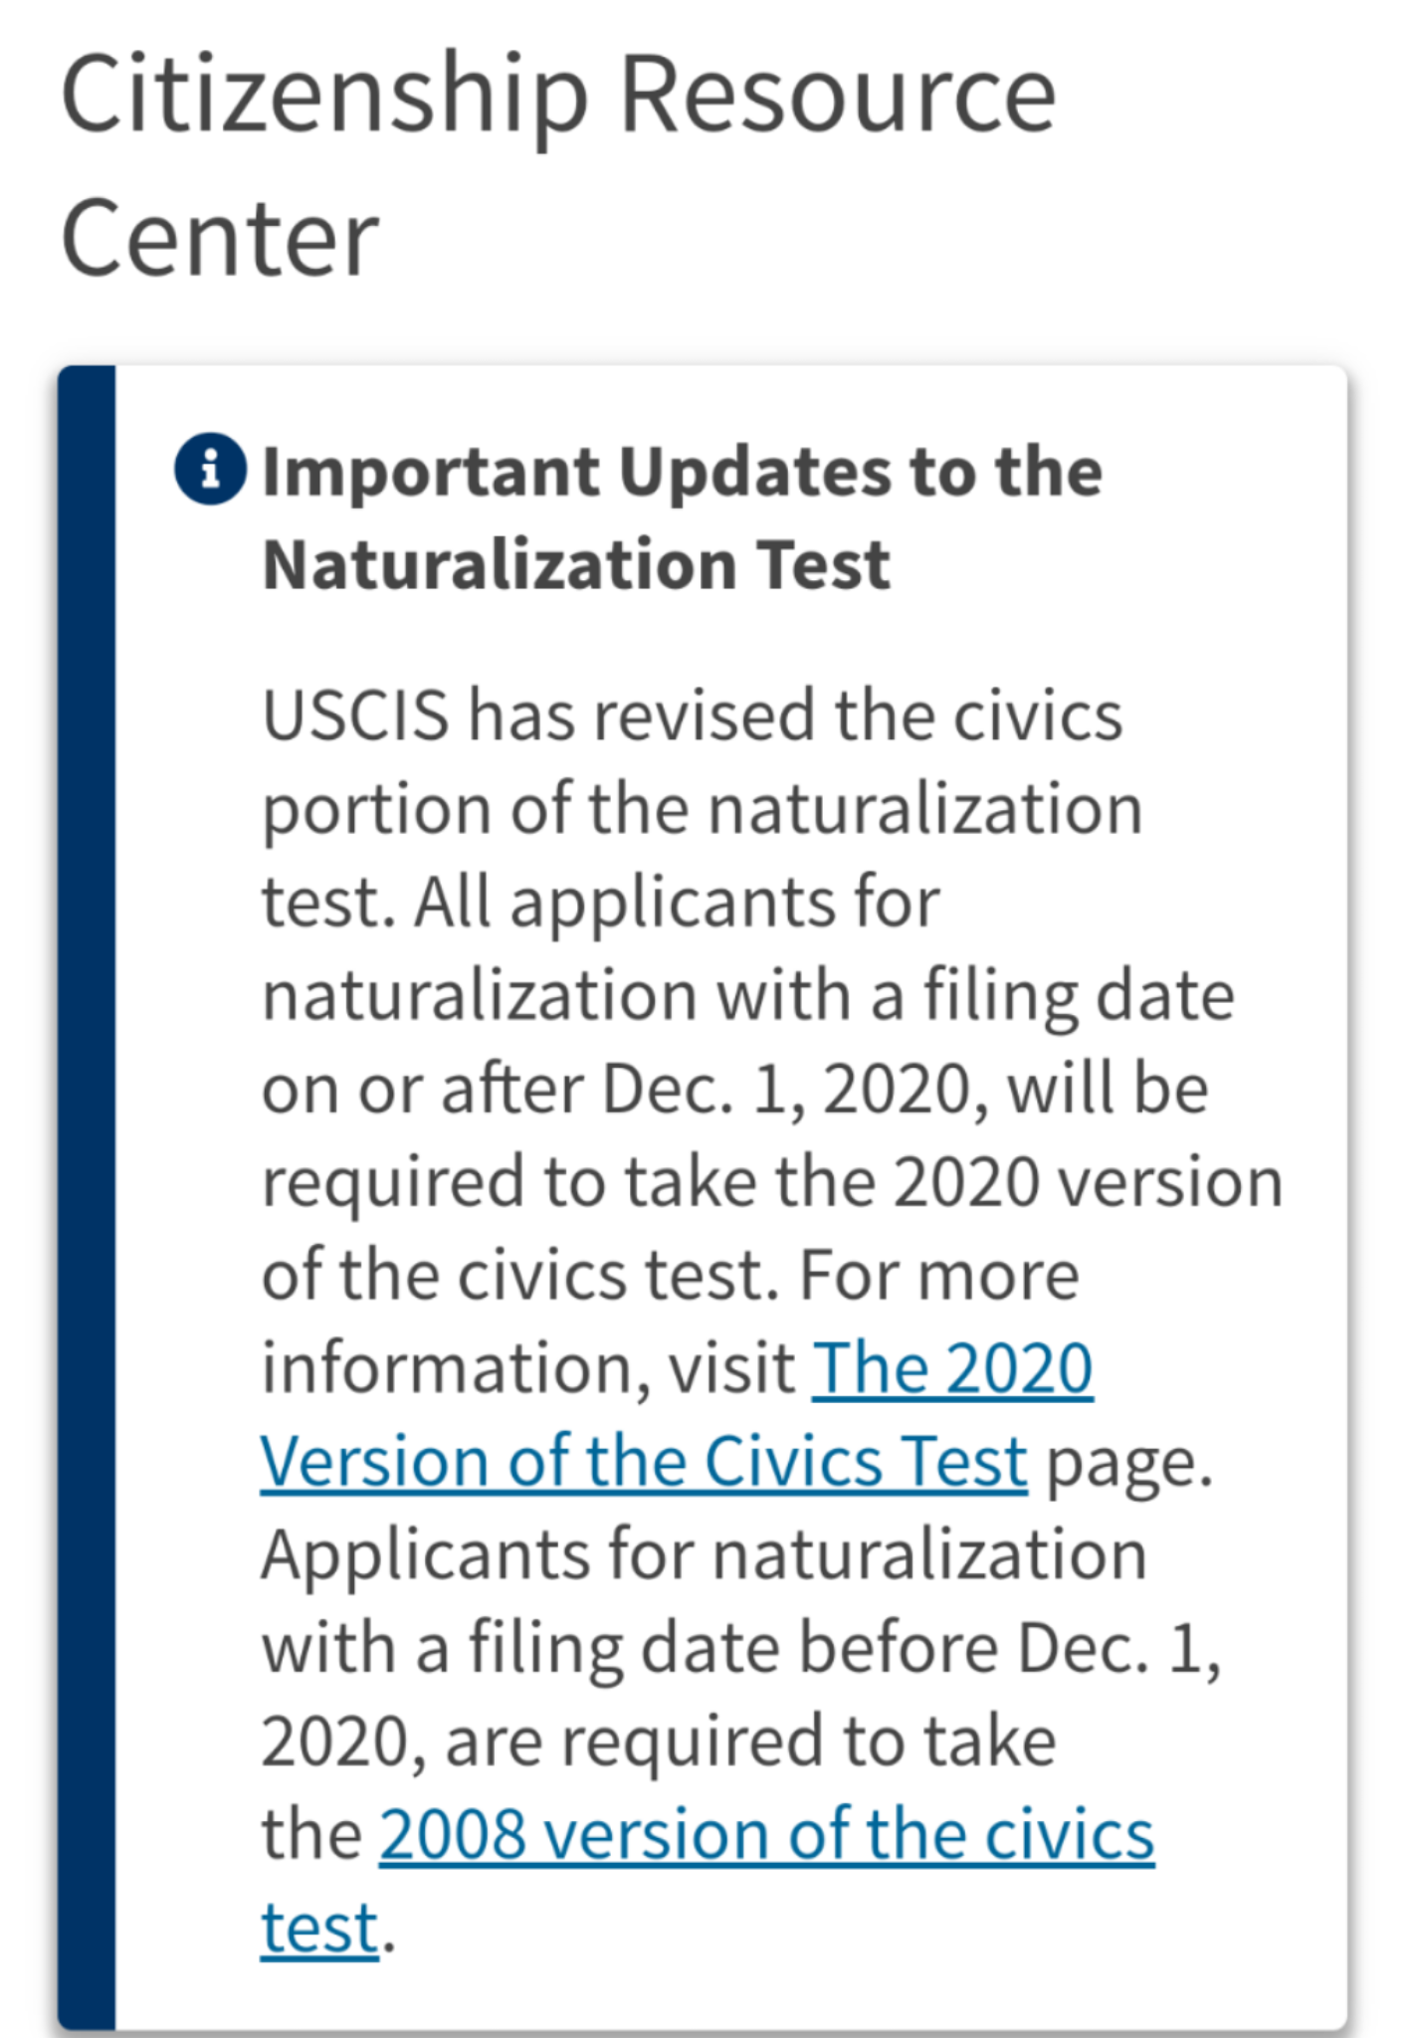Viewport: 1418px width, 2038px height.
Task: Click the 'Naturalization Test' heading line
Action: tap(576, 565)
